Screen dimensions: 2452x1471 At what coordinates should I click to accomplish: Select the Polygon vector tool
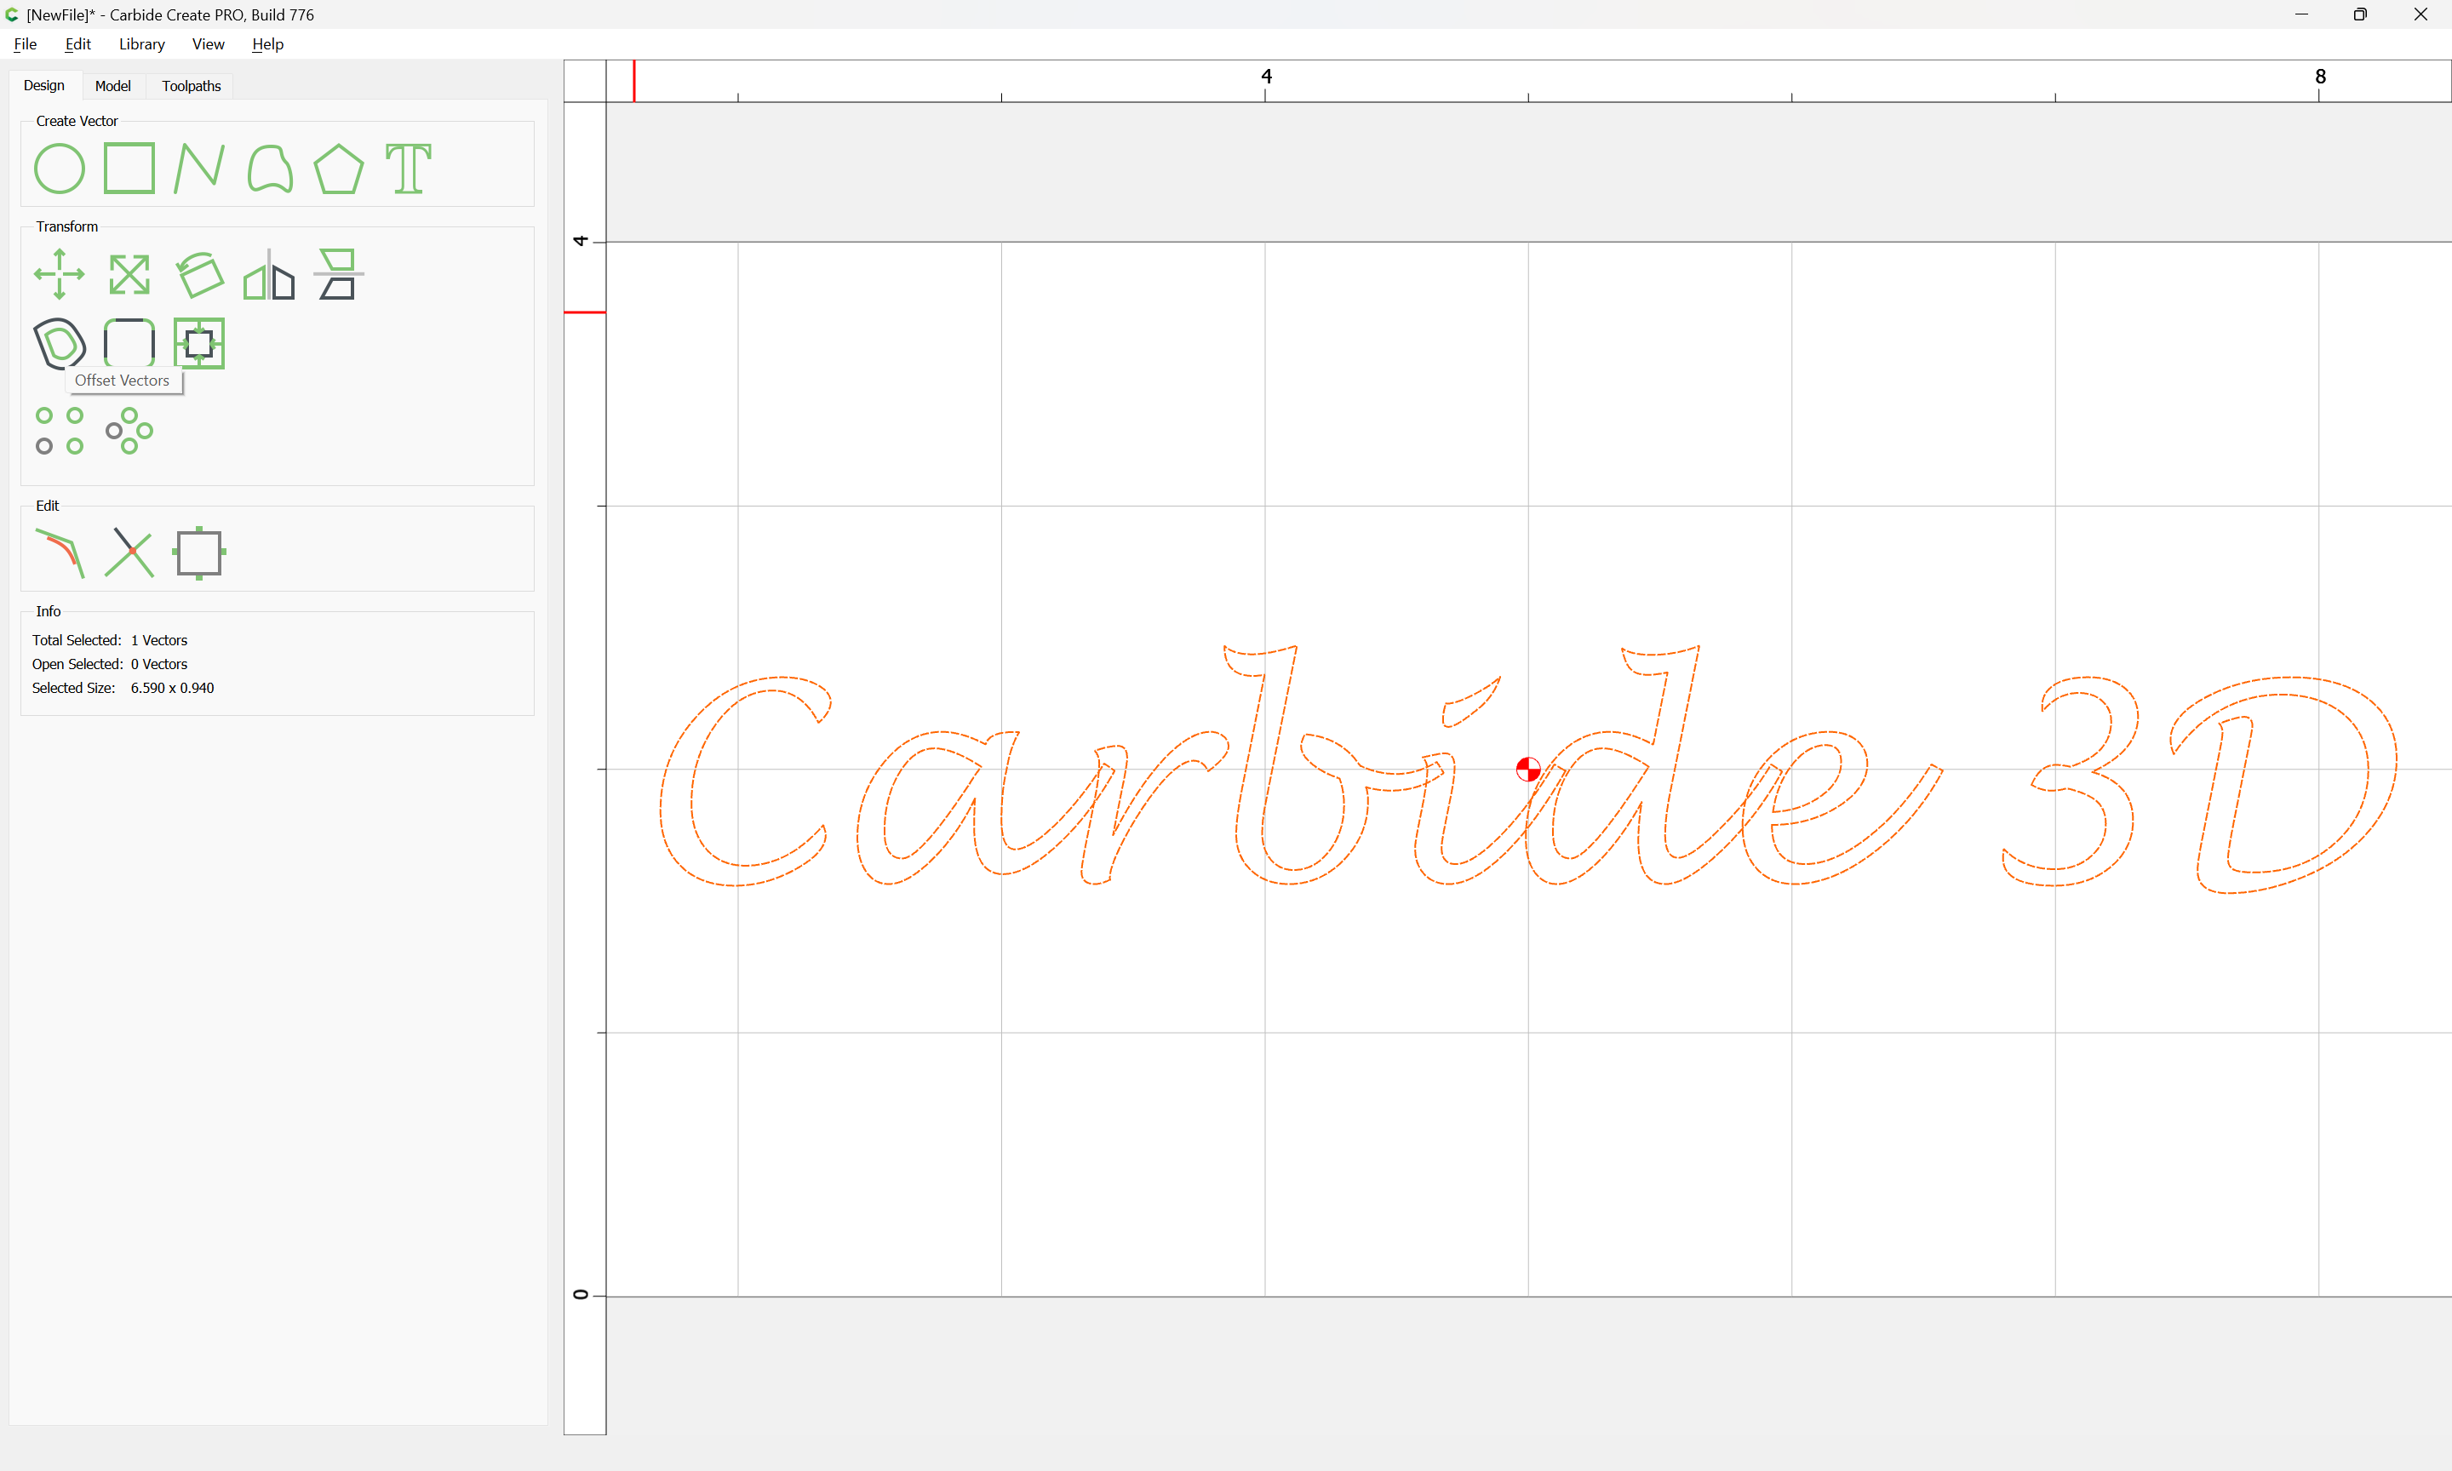339,169
